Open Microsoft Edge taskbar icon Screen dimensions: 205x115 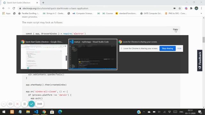tap(60, 112)
